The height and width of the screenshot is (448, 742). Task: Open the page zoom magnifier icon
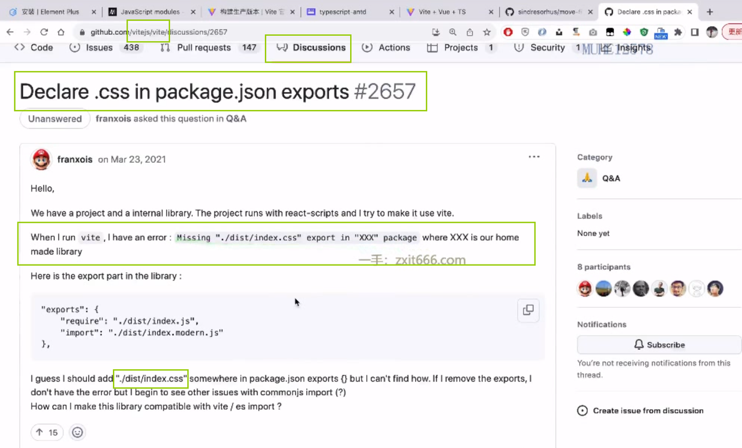(x=453, y=32)
